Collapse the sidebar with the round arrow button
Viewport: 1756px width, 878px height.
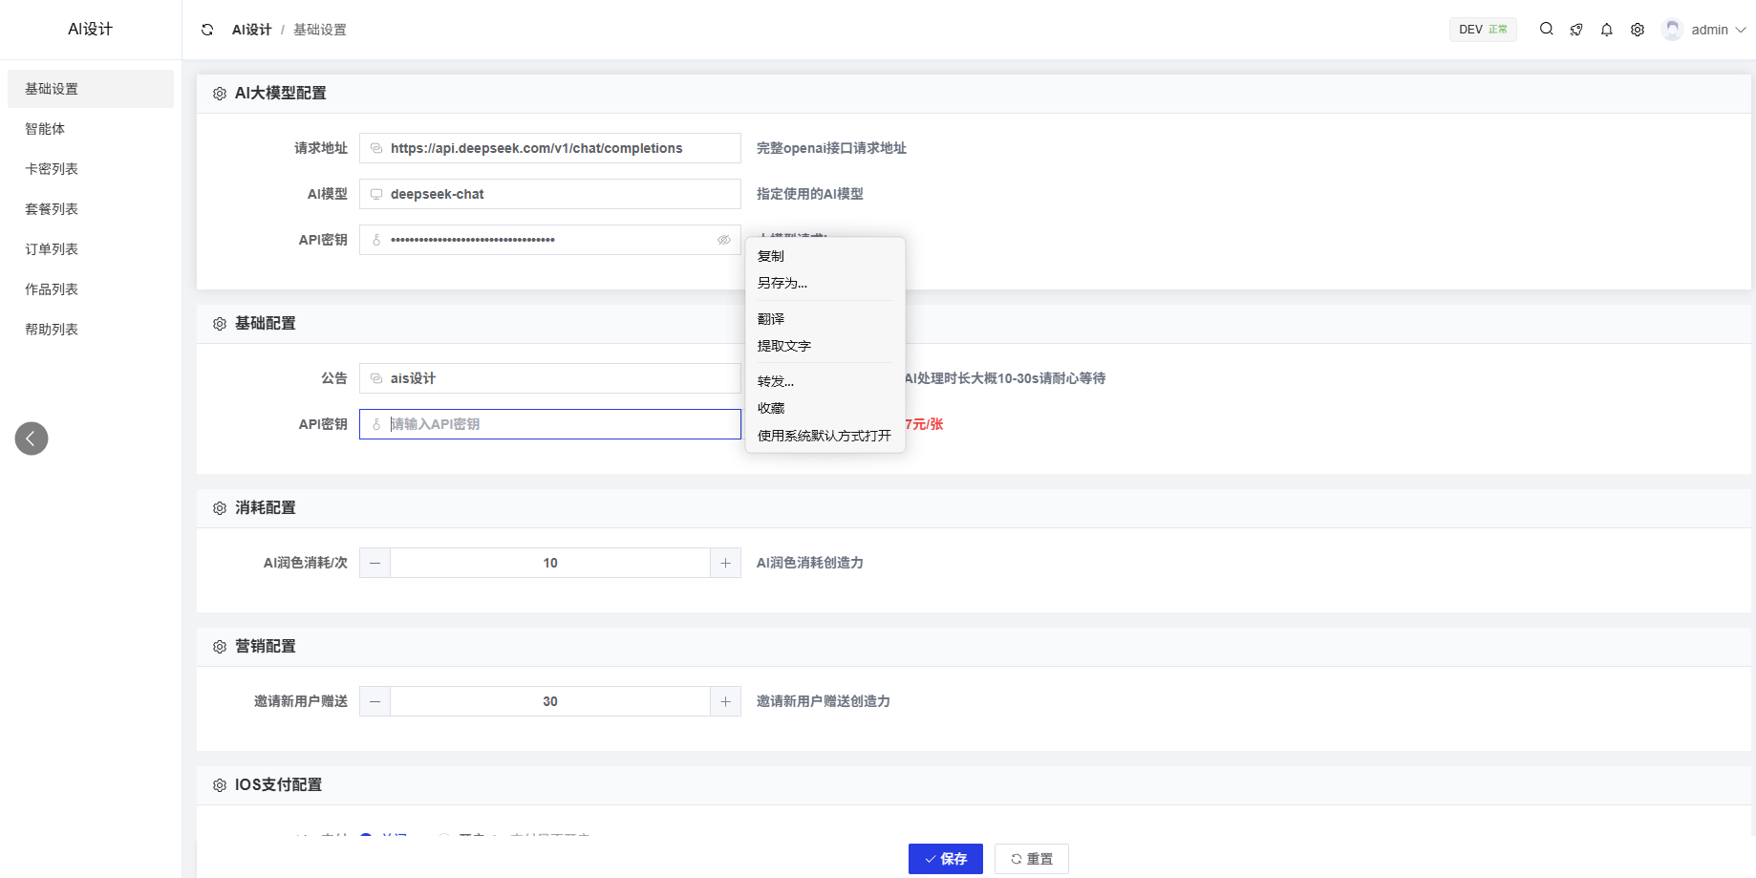32,439
